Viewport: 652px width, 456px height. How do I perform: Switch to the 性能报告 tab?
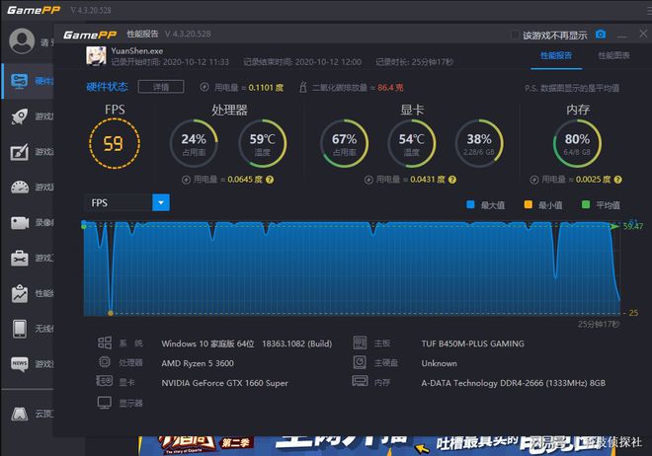pyautogui.click(x=556, y=55)
